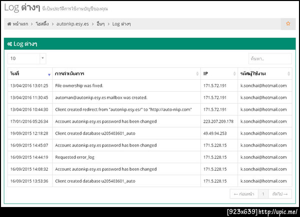
Task: Go to next page button
Action: [x=280, y=194]
